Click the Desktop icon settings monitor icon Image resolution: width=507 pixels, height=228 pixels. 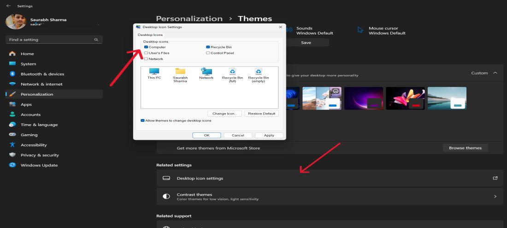pos(166,178)
